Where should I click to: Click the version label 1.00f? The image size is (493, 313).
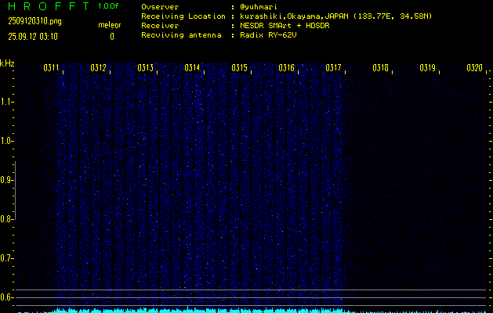[108, 6]
